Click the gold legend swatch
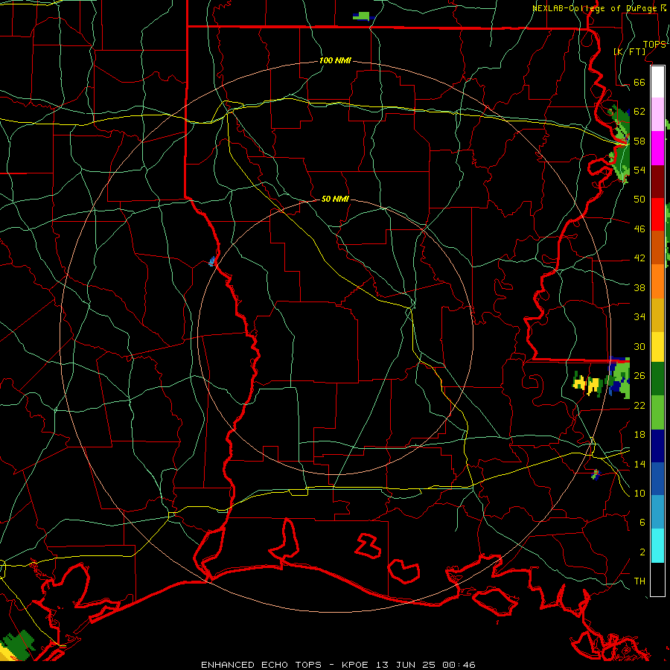Screen dimensions: 670x670 657,314
